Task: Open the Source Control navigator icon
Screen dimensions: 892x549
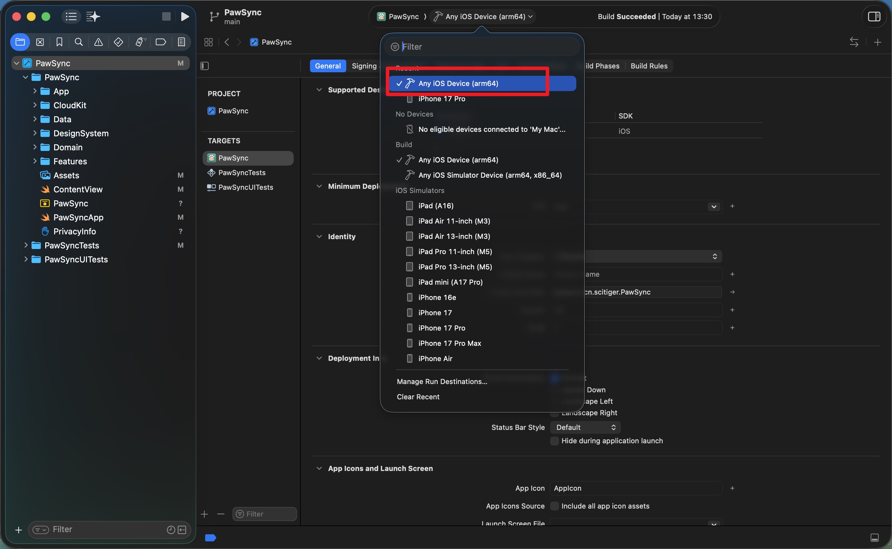Action: pos(40,42)
